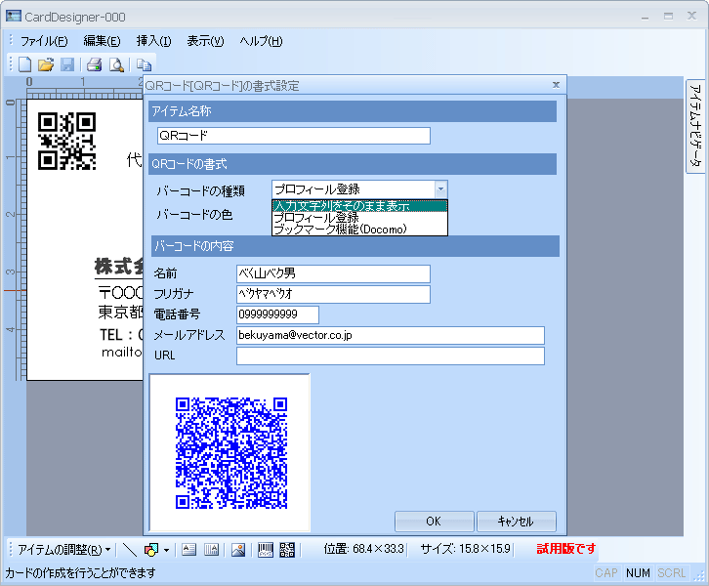Screen dimensions: 709x586
Task: Click the Copy toolbar icon
Action: [x=144, y=64]
